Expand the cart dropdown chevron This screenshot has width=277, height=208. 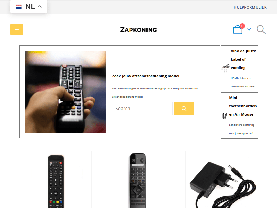pyautogui.click(x=249, y=29)
